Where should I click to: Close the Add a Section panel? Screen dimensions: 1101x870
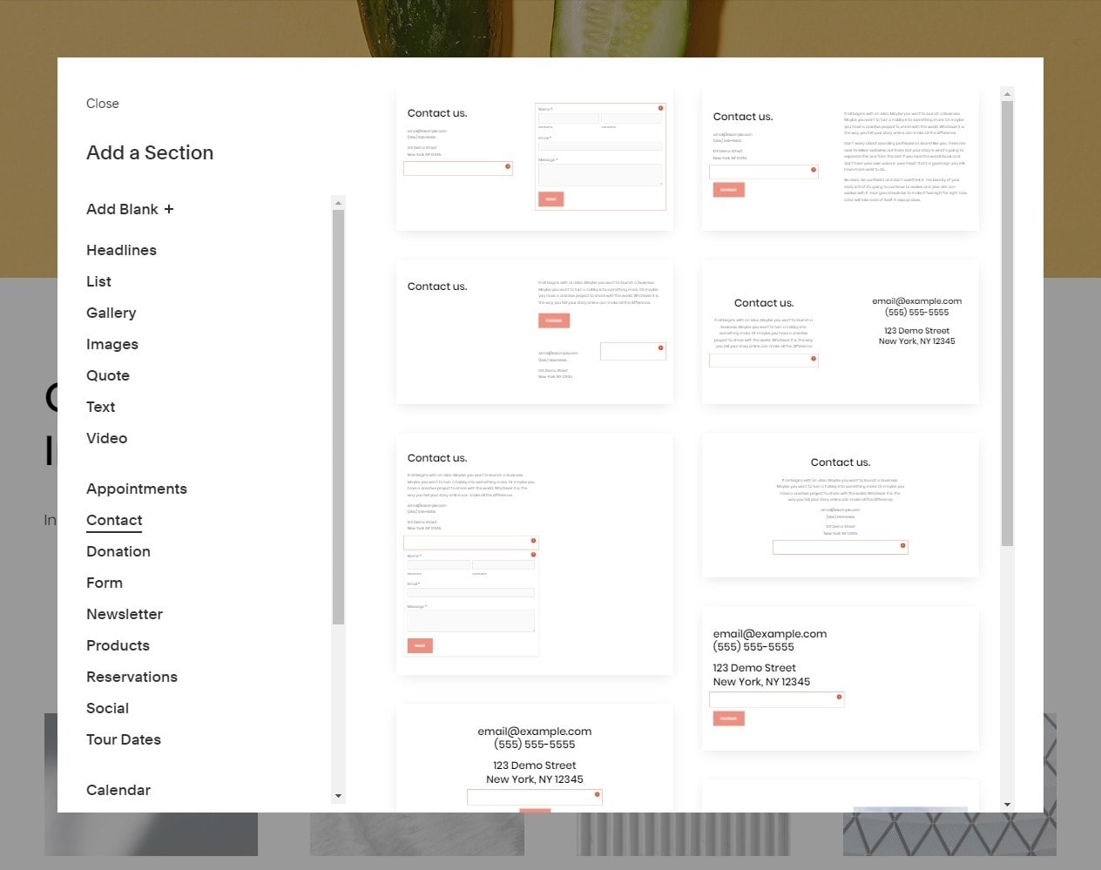pos(102,103)
